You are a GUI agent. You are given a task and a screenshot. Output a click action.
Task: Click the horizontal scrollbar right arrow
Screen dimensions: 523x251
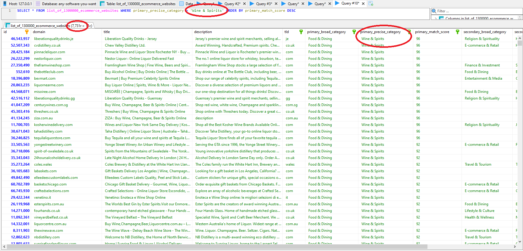[515, 247]
